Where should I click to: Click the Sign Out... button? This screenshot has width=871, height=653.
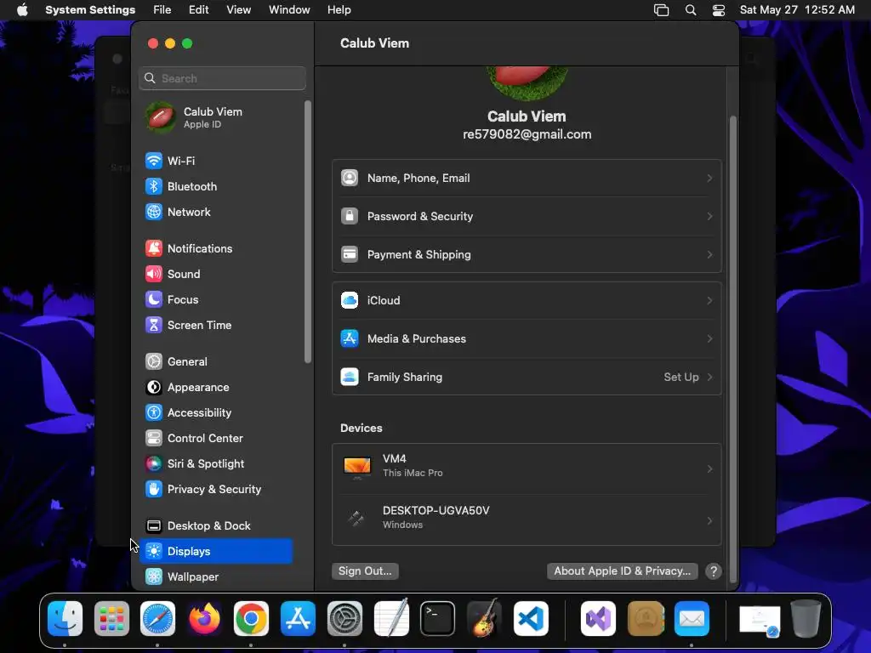tap(365, 571)
